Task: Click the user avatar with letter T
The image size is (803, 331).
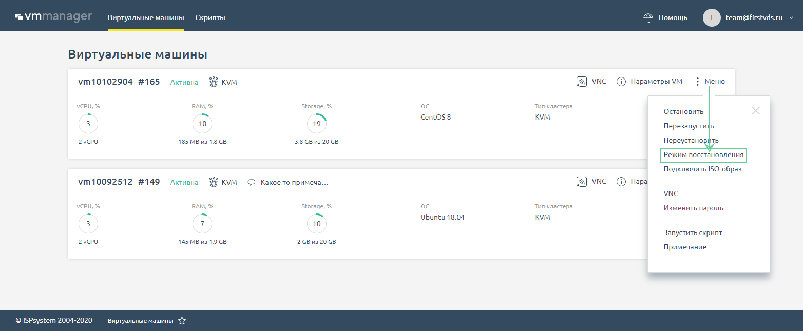Action: click(x=712, y=17)
